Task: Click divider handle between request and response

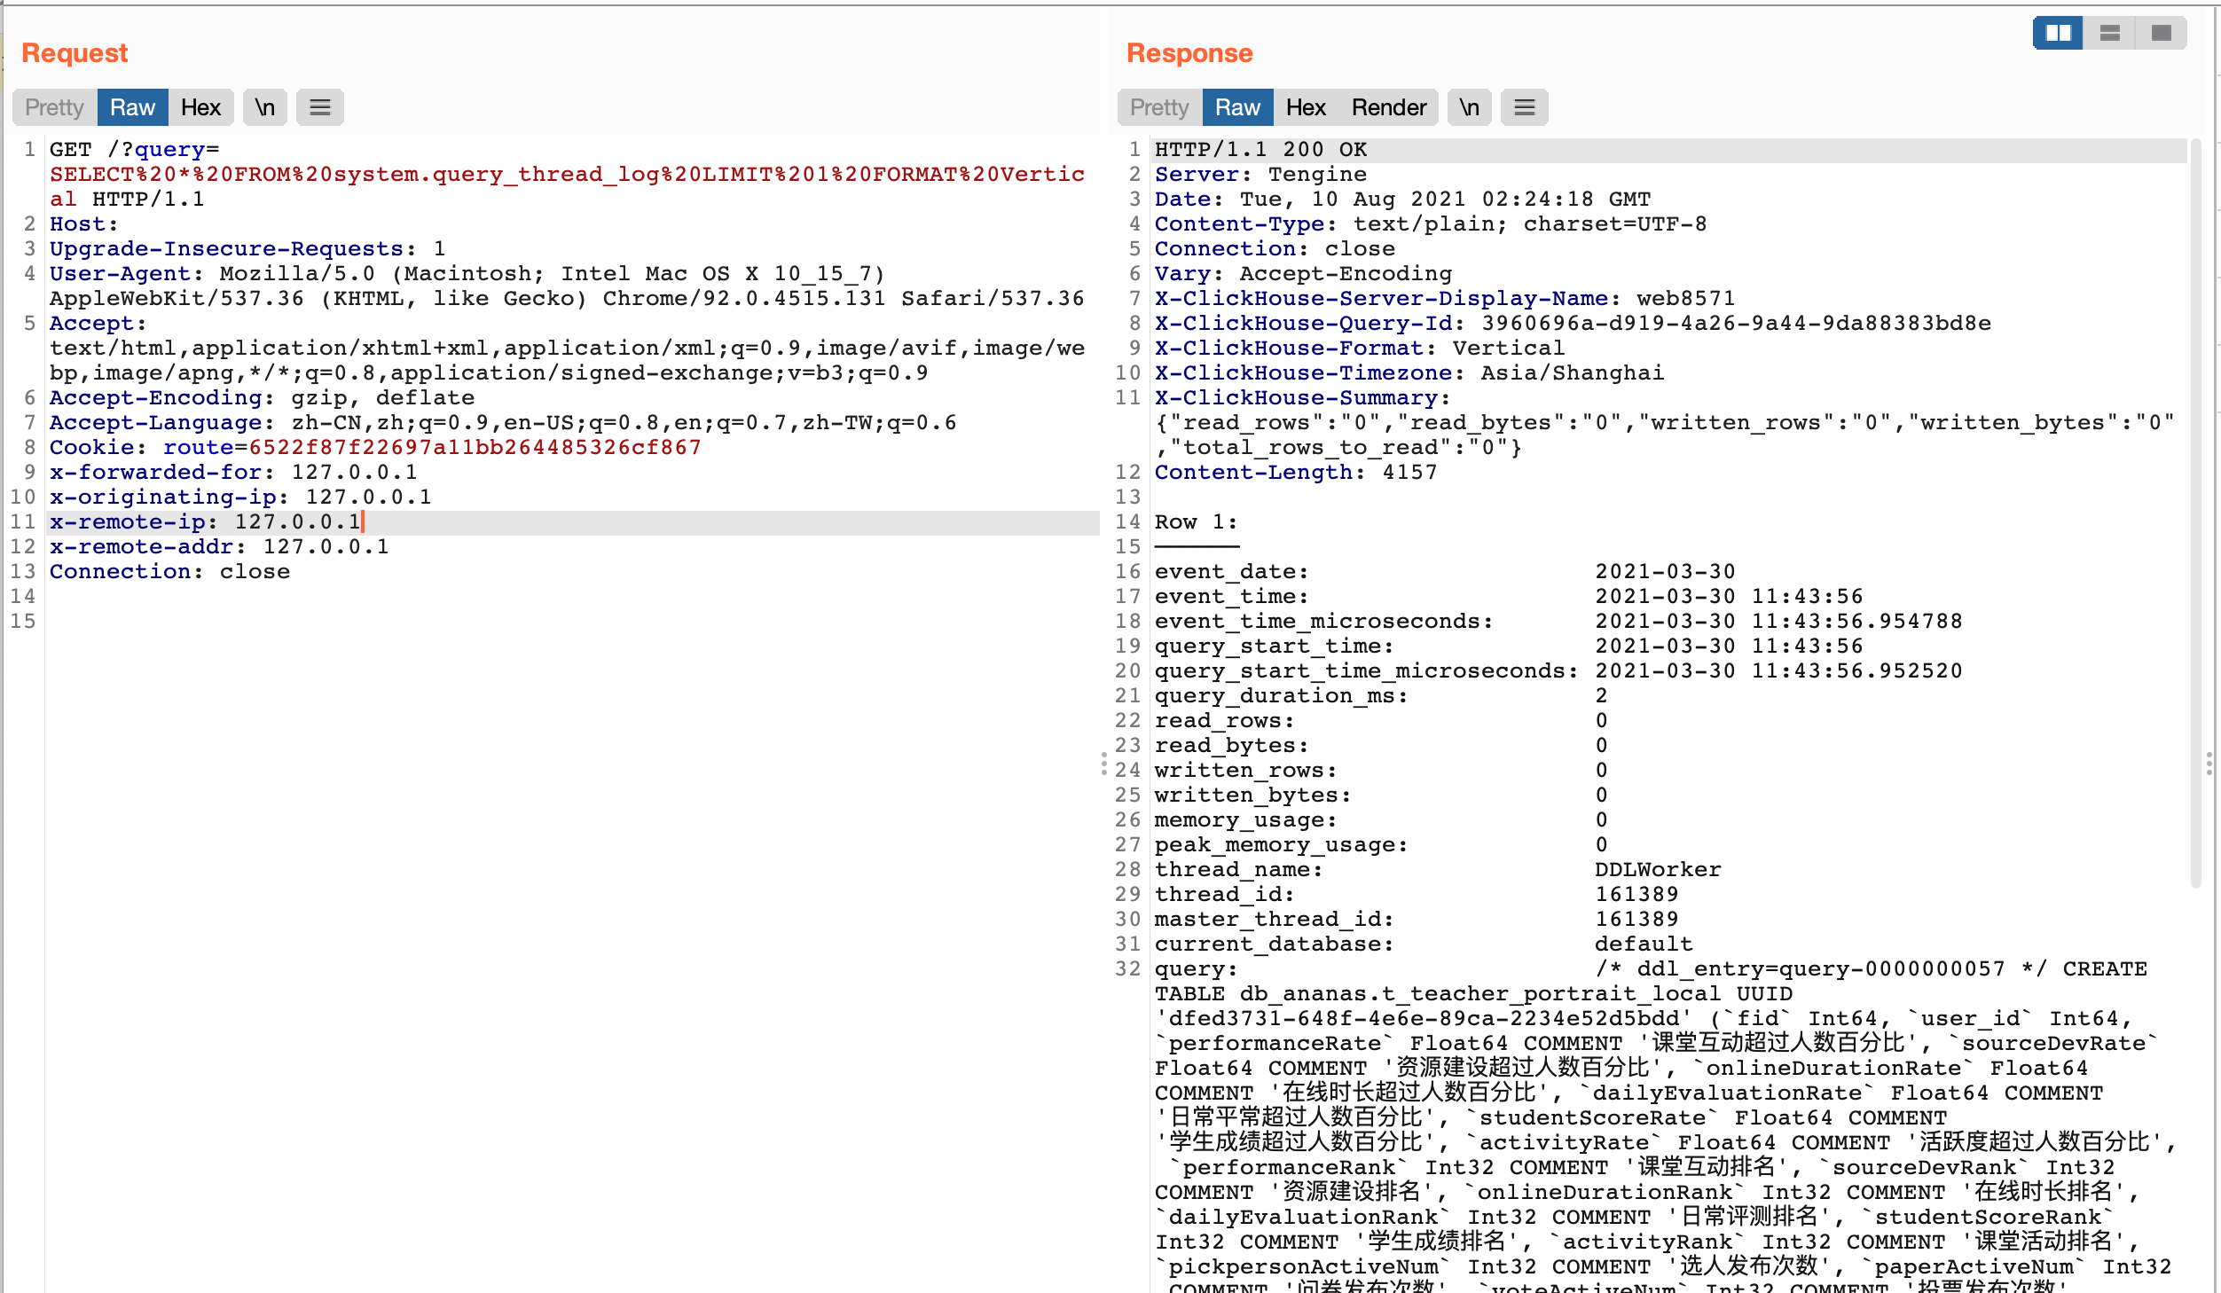Action: (x=1104, y=764)
